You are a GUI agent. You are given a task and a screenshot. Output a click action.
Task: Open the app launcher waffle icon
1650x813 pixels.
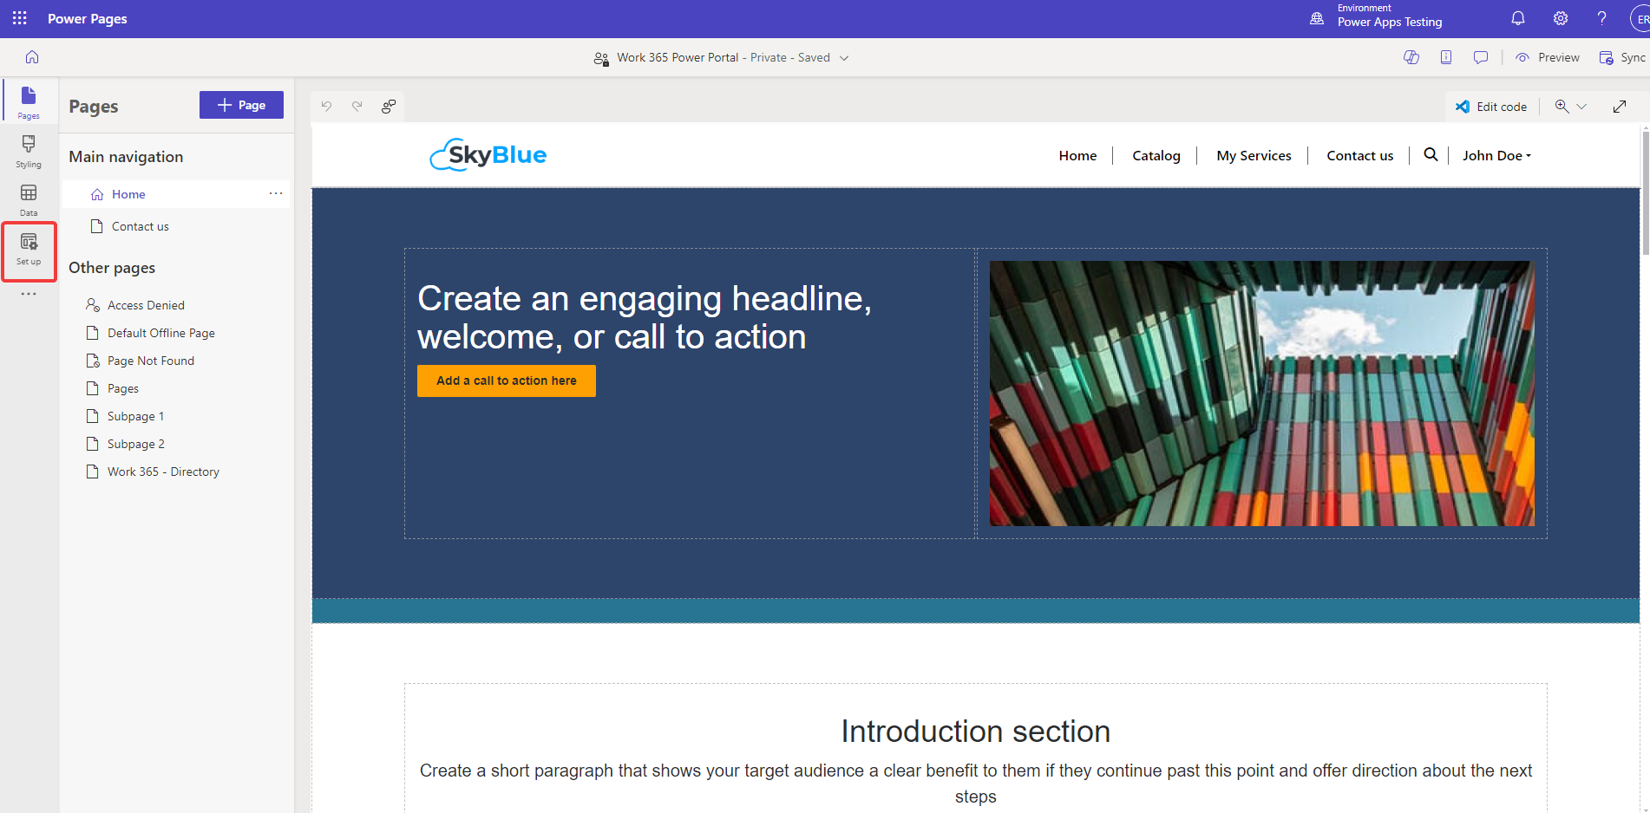click(x=19, y=18)
